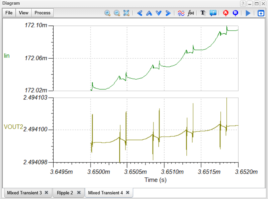Screen dimensions: 268x199
Task: Pan the plot down with arrow
Action: click(158, 13)
